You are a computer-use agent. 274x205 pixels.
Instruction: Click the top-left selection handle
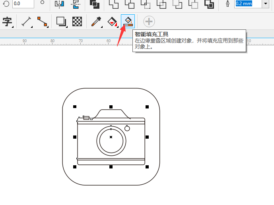pos(75,107)
